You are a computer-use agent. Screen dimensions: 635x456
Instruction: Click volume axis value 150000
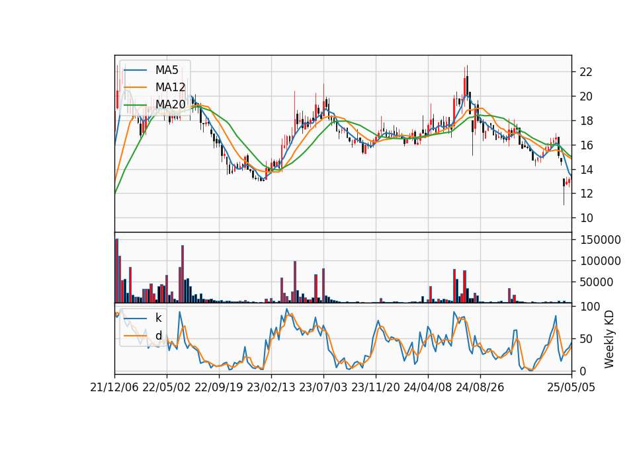click(x=601, y=240)
